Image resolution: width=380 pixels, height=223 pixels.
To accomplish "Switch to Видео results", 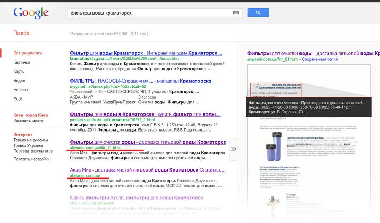I will click(x=19, y=81).
